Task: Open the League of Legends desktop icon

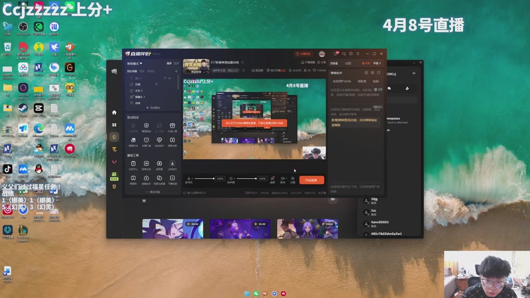Action: point(23,233)
